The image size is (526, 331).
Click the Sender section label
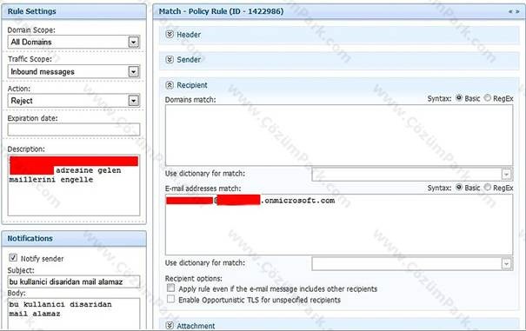click(189, 60)
